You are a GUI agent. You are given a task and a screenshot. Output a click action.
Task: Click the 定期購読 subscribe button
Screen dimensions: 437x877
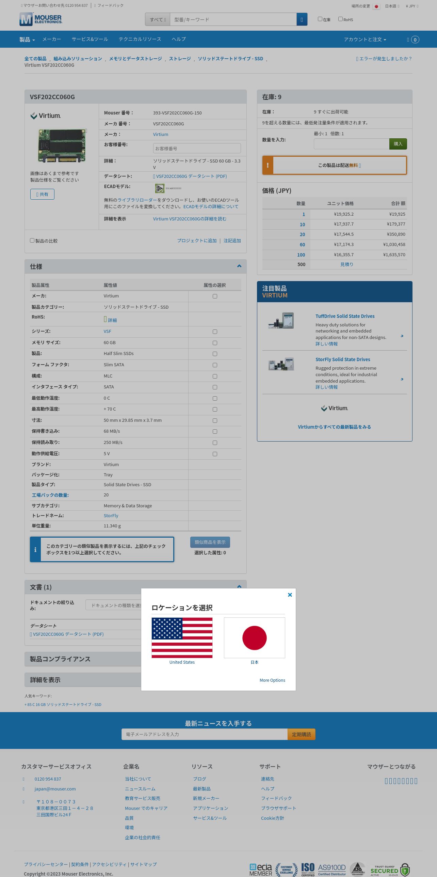coord(302,734)
